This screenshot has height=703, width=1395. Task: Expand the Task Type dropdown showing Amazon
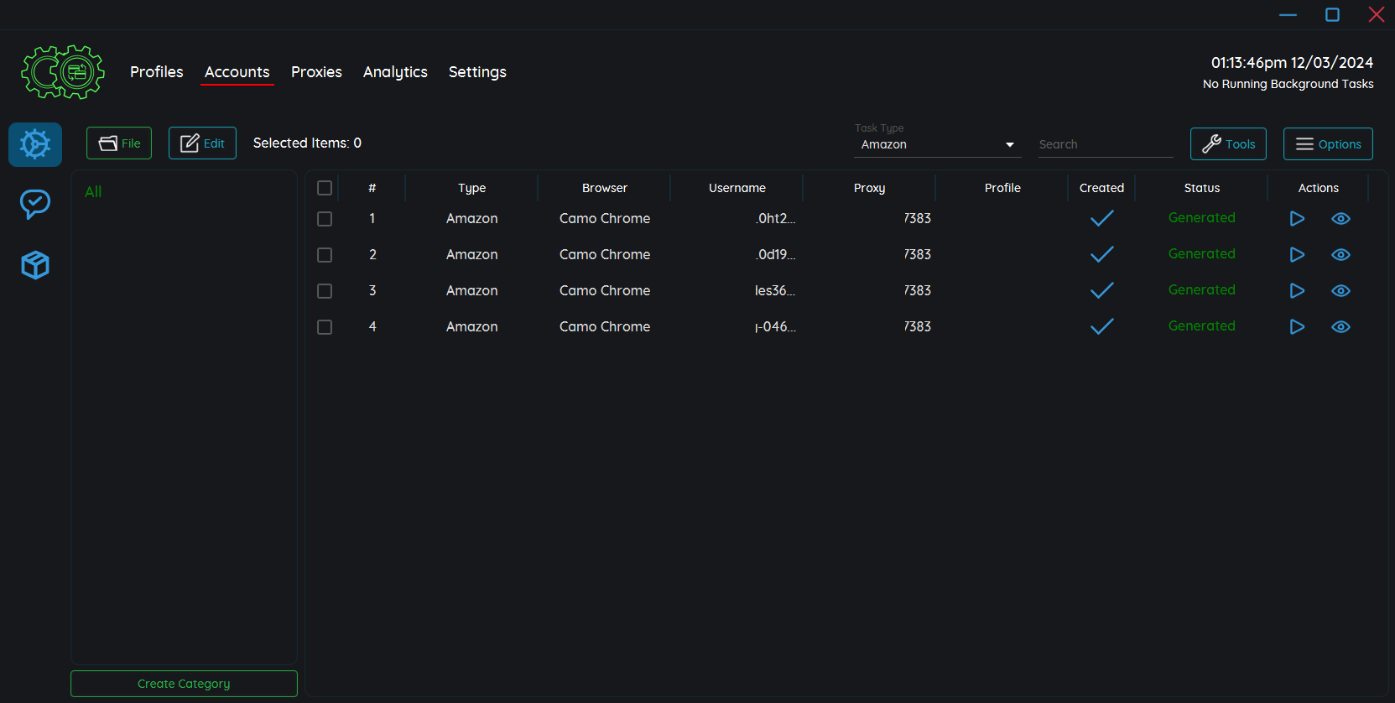937,144
